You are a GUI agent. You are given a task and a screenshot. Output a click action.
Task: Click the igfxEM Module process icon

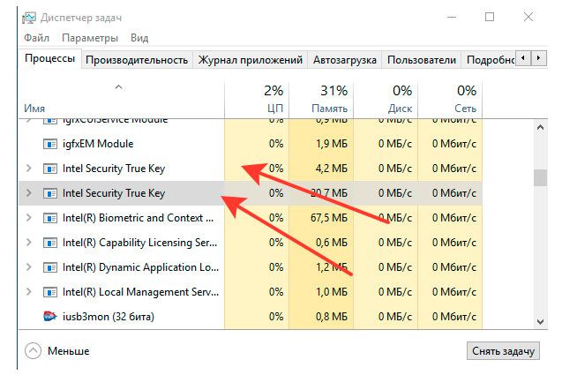click(x=50, y=144)
